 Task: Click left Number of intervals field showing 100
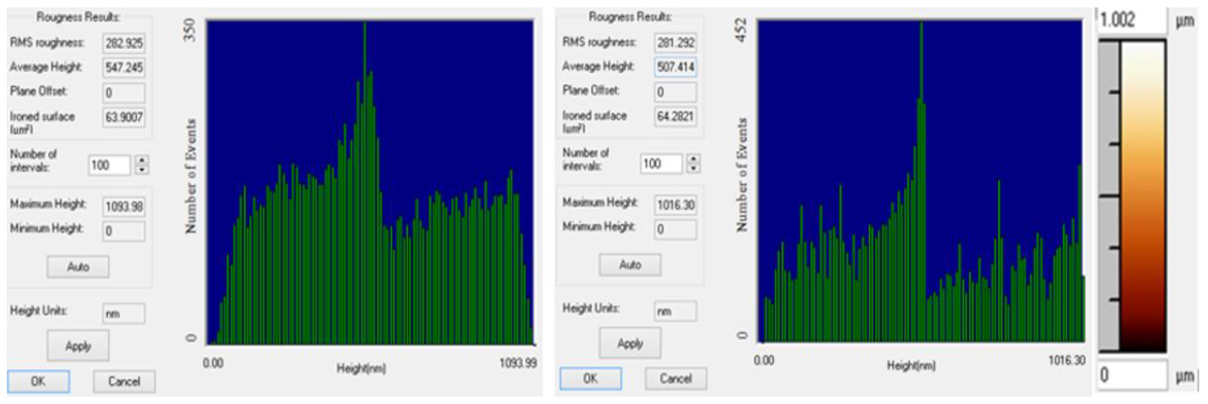pyautogui.click(x=109, y=165)
